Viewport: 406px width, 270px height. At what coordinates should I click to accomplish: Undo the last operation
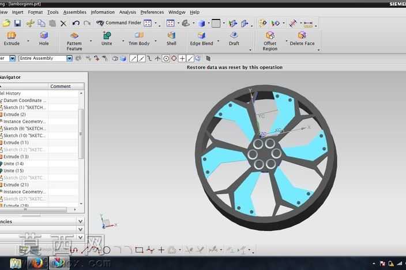(x=76, y=23)
